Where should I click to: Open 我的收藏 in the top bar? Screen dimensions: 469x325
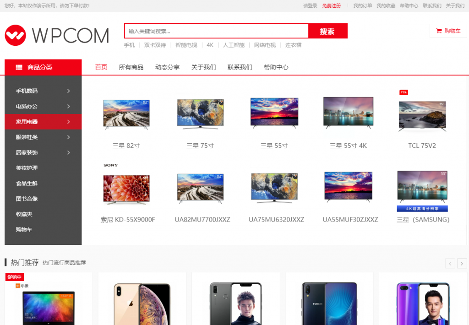click(x=386, y=5)
